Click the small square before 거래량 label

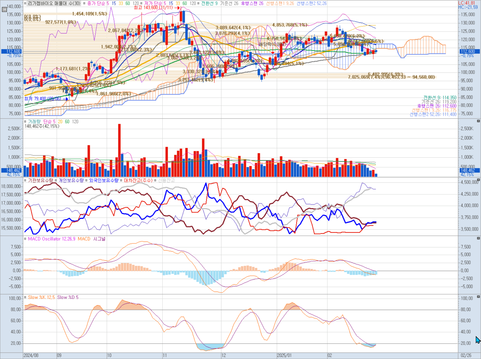[x=25, y=122]
